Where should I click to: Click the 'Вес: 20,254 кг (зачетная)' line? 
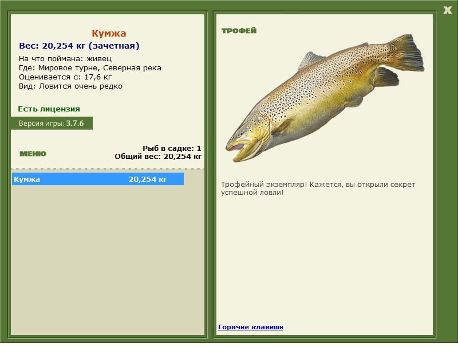tap(79, 46)
